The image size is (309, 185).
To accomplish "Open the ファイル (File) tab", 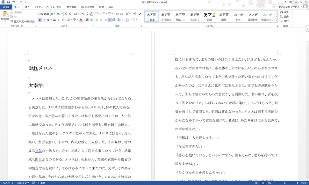I will coord(6,7).
